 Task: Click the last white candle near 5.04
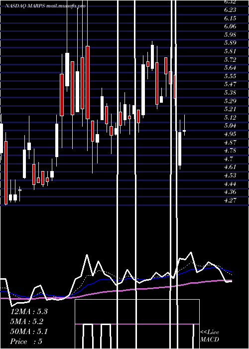184,131
